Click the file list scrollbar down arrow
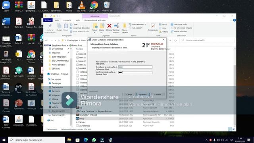254x143 pixels. click(235, 126)
